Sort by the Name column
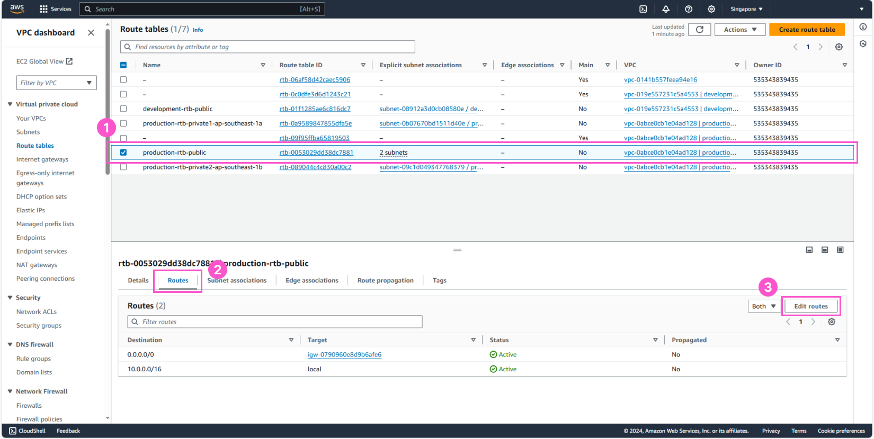This screenshot has width=874, height=439. pyautogui.click(x=263, y=65)
